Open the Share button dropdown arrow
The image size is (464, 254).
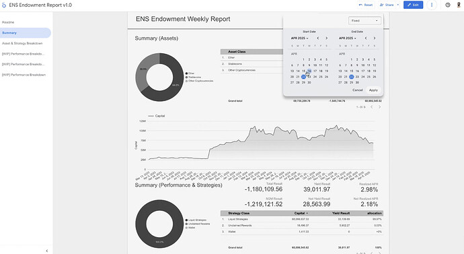(x=397, y=5)
